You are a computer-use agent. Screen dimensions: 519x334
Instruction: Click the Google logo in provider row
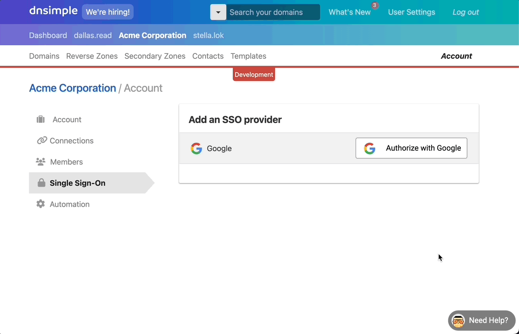pyautogui.click(x=196, y=148)
